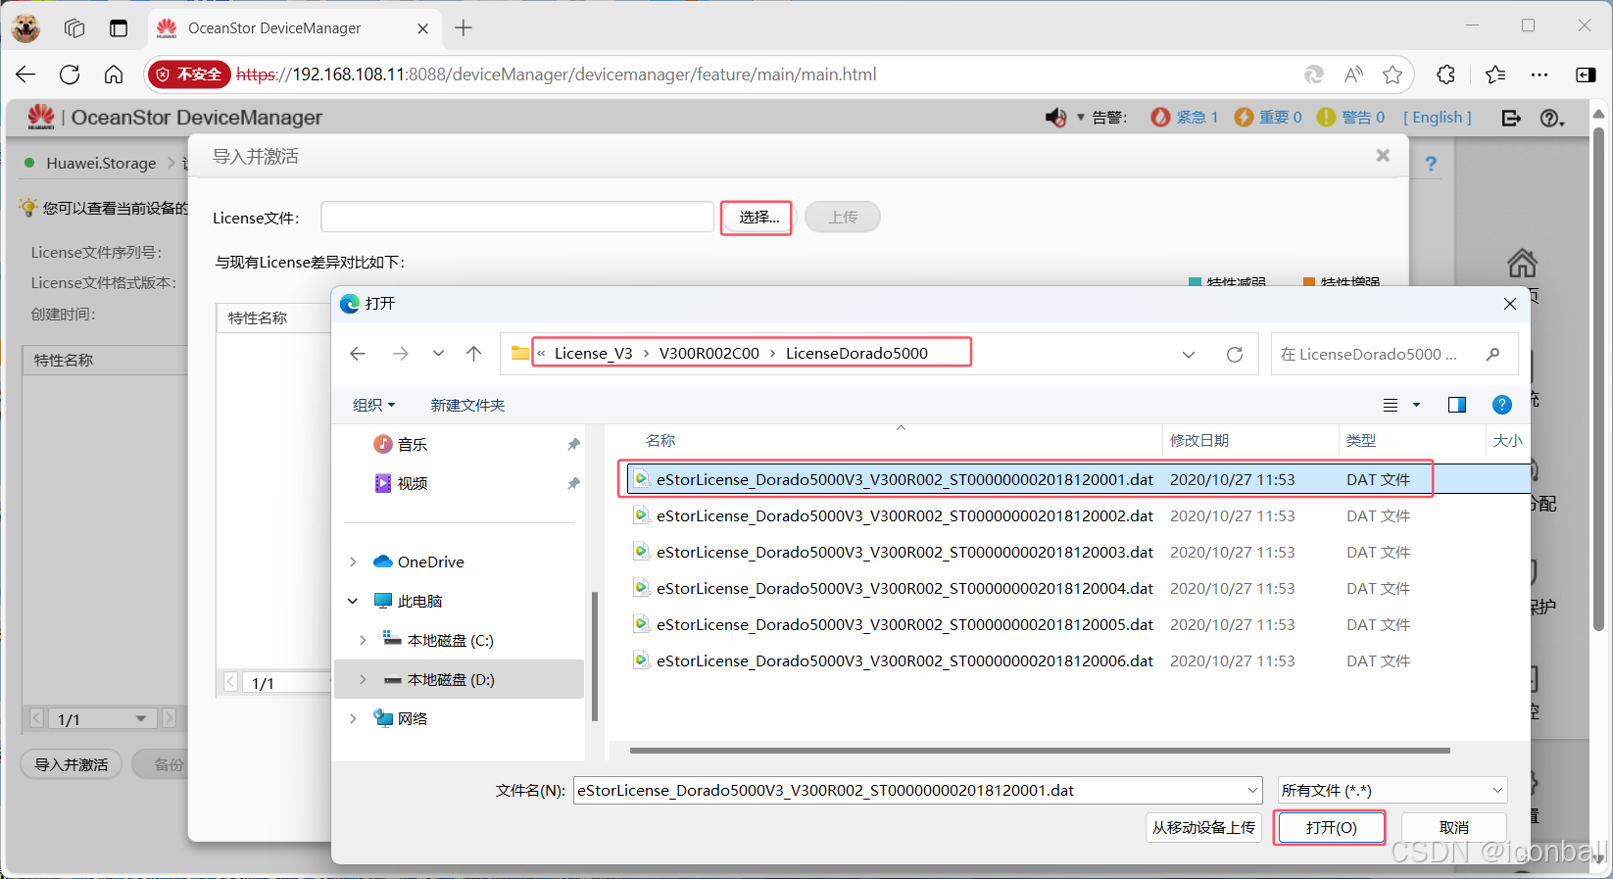
Task: Open the 组织 dropdown menu
Action: (x=373, y=405)
